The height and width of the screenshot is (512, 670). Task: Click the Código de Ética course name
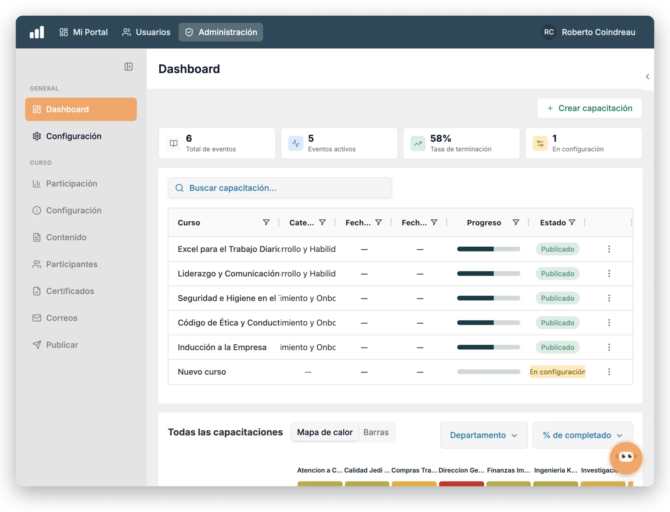point(229,323)
